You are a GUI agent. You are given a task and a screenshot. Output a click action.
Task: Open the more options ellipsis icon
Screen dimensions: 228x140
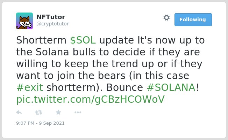click(78, 112)
